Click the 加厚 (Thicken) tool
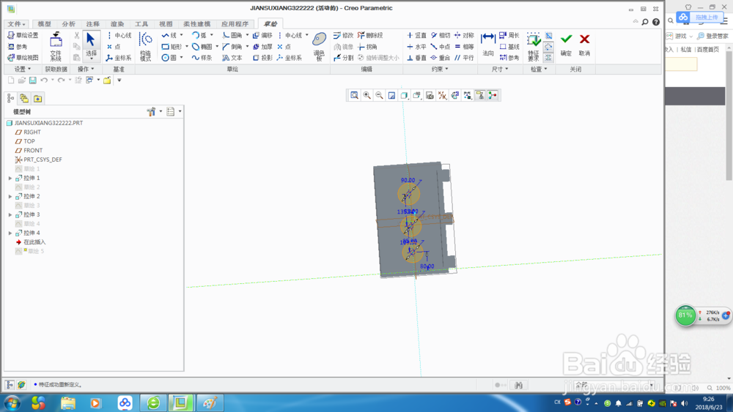This screenshot has width=733, height=412. click(262, 47)
